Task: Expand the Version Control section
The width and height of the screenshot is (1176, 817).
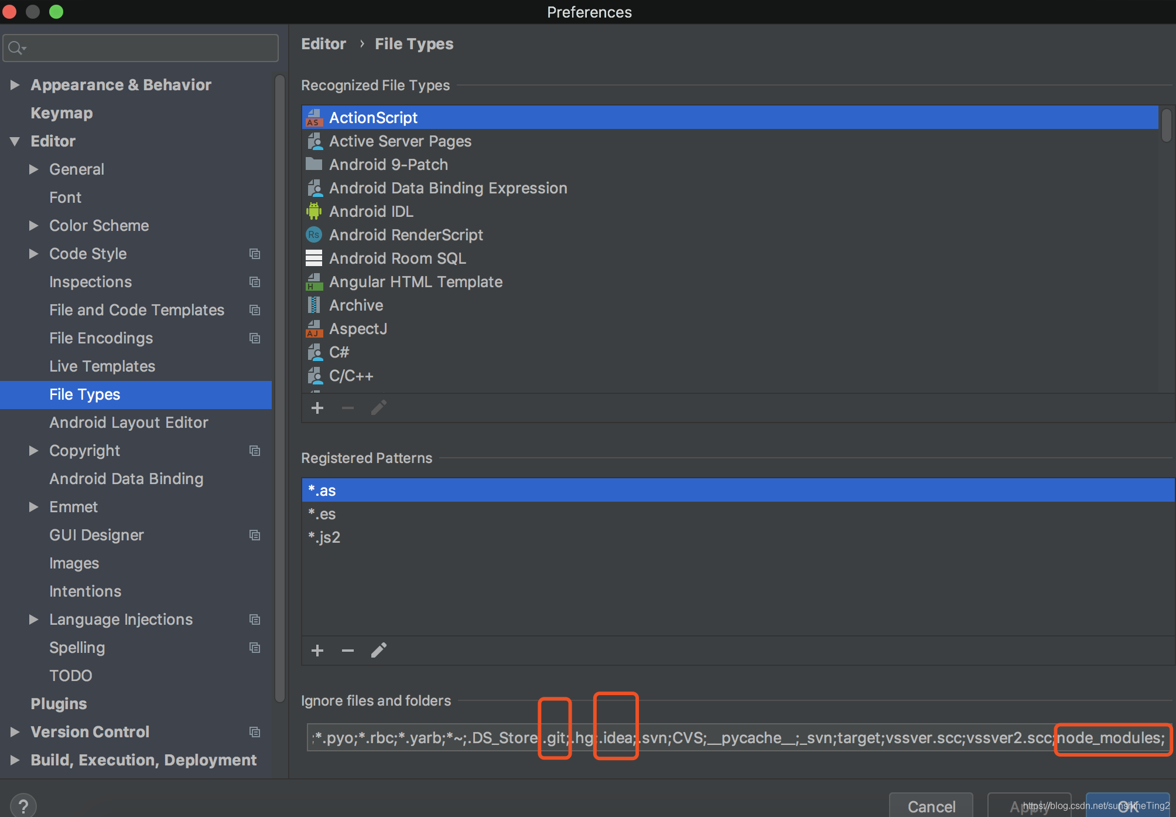Action: click(15, 732)
